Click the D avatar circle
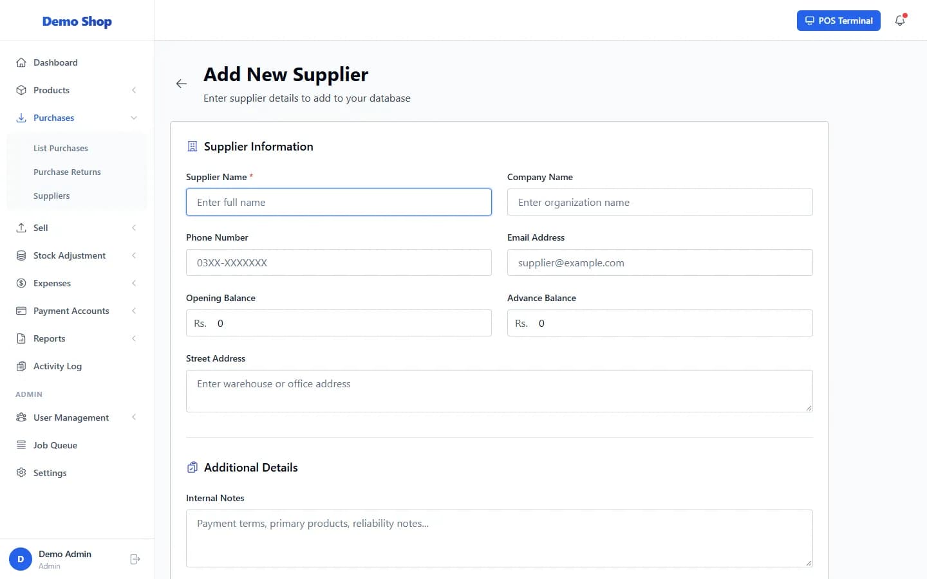927x579 pixels. 21,559
